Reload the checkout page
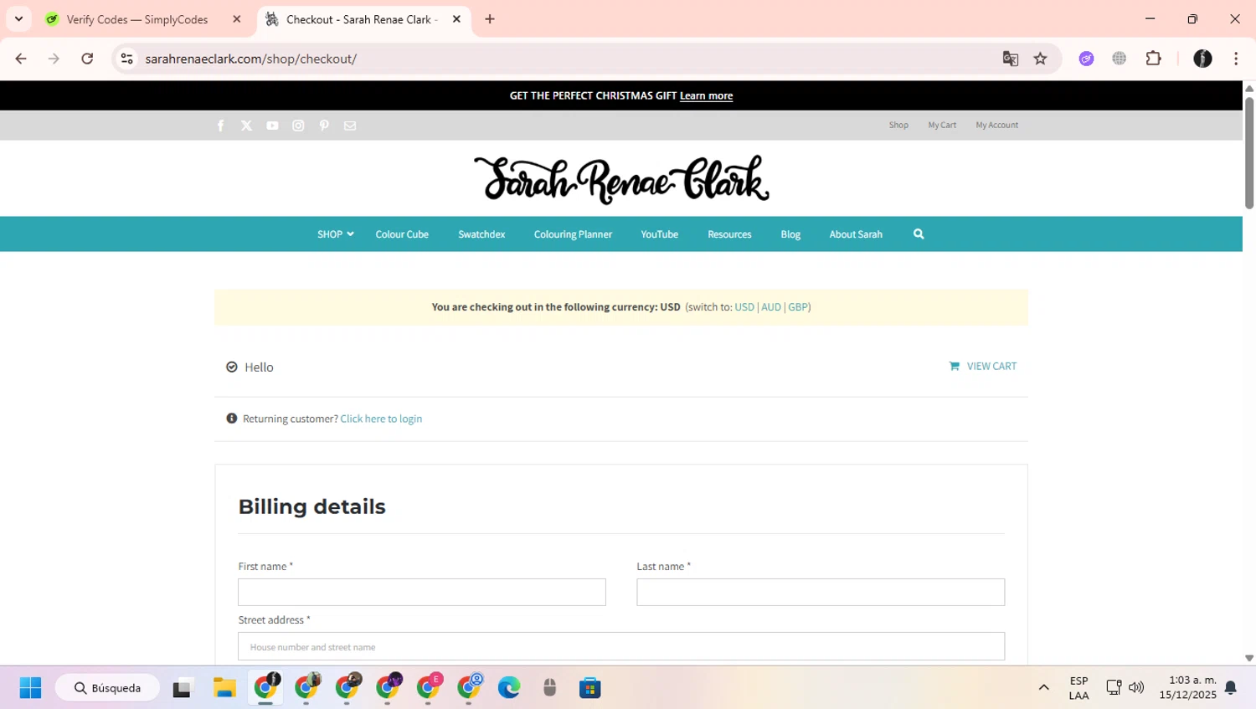The height and width of the screenshot is (709, 1256). coord(87,59)
